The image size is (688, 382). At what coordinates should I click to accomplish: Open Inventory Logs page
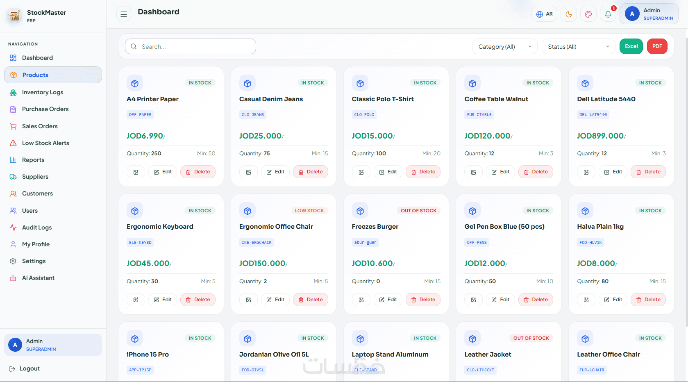[x=53, y=92]
